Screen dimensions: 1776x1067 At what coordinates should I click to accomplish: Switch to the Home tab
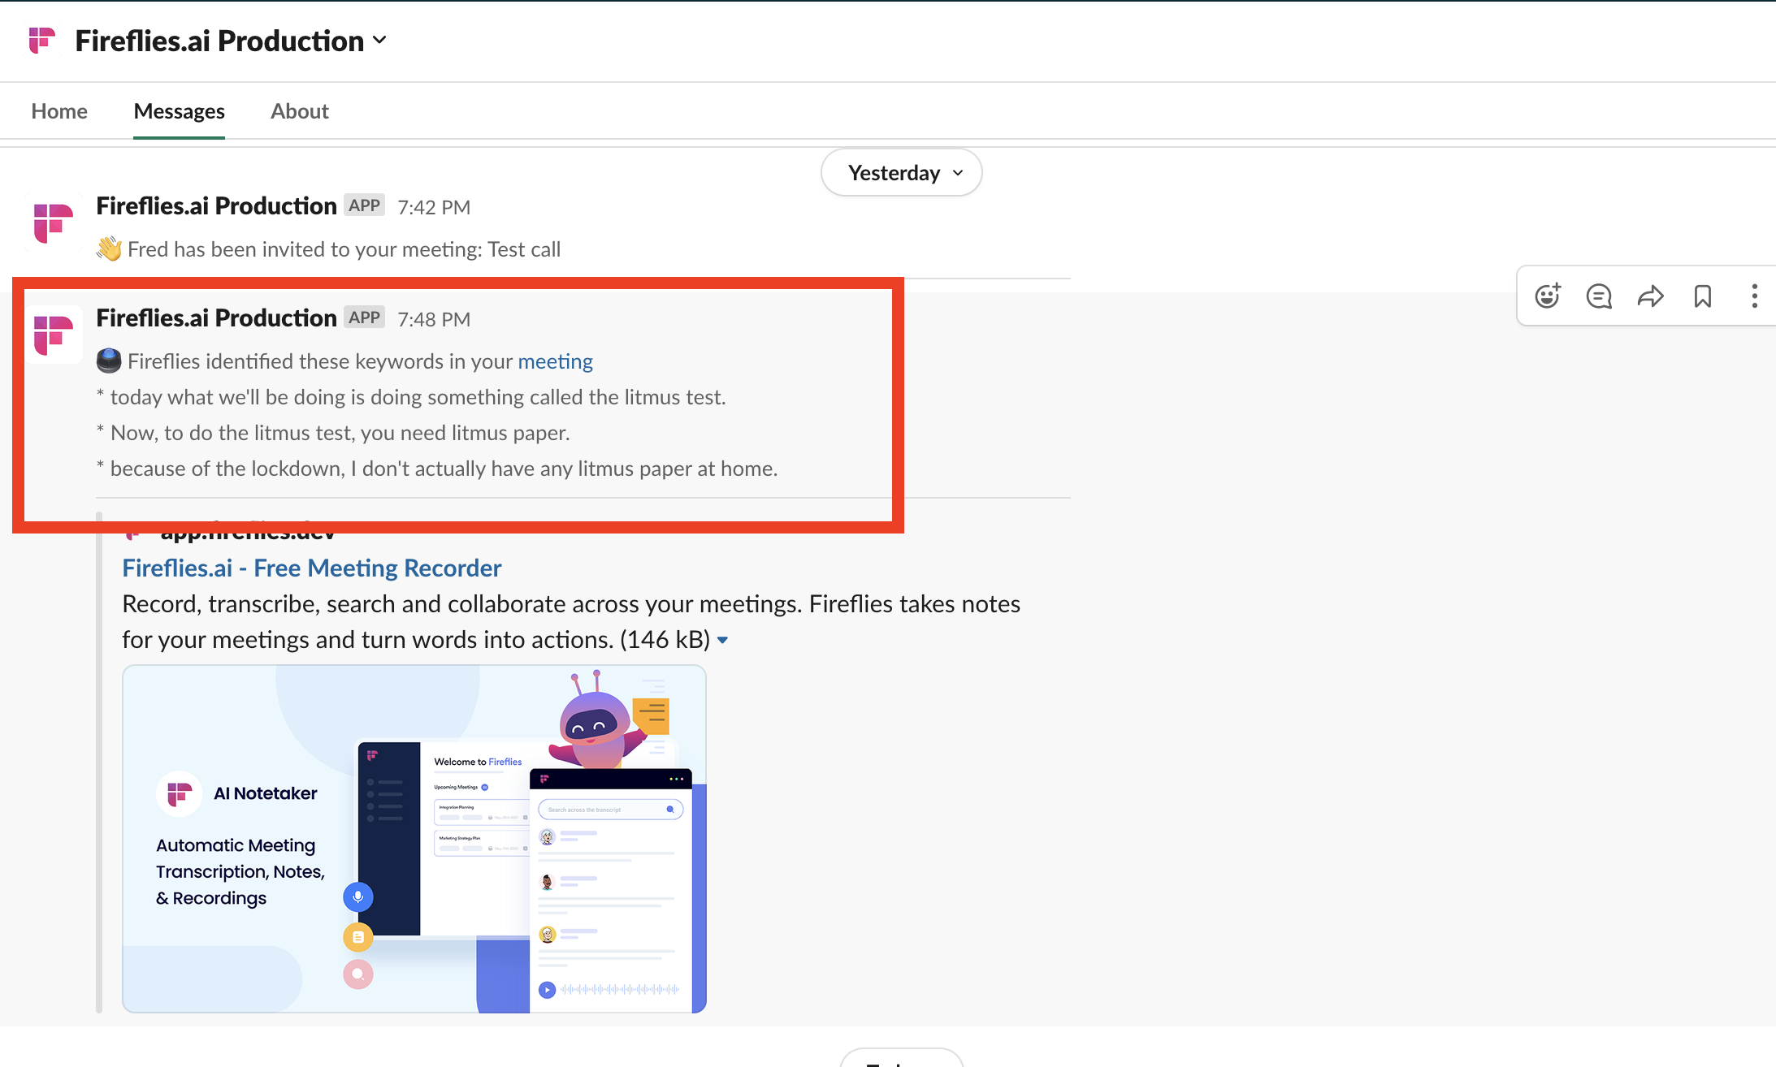59,111
